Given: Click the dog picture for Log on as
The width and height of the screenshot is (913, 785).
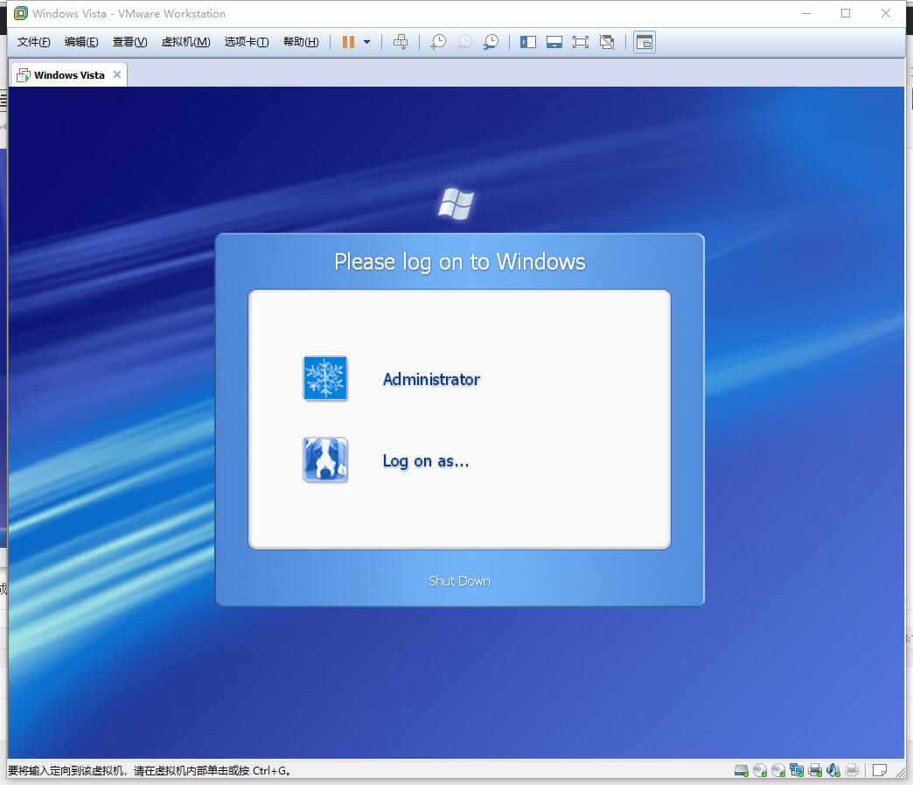Looking at the screenshot, I should pos(325,459).
